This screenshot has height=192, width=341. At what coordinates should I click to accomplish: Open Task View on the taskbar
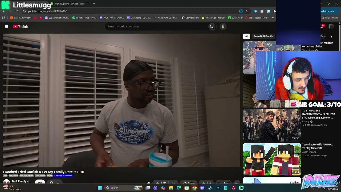pos(148,188)
